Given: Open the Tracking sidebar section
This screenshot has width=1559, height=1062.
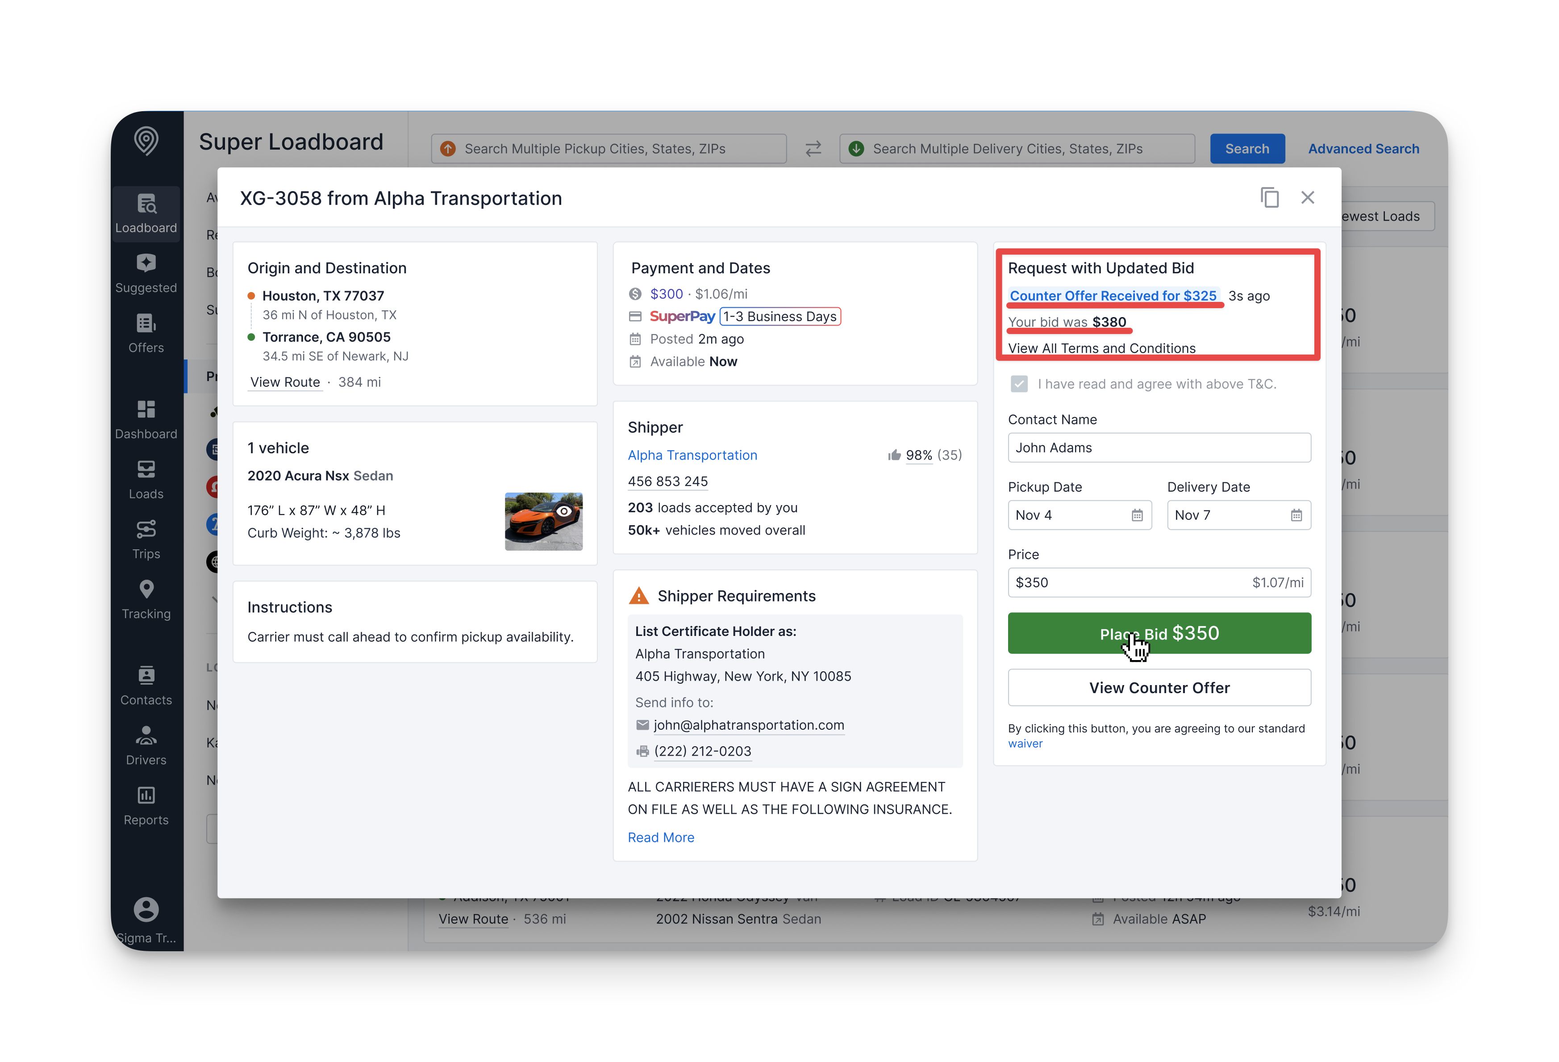Looking at the screenshot, I should pos(146,600).
